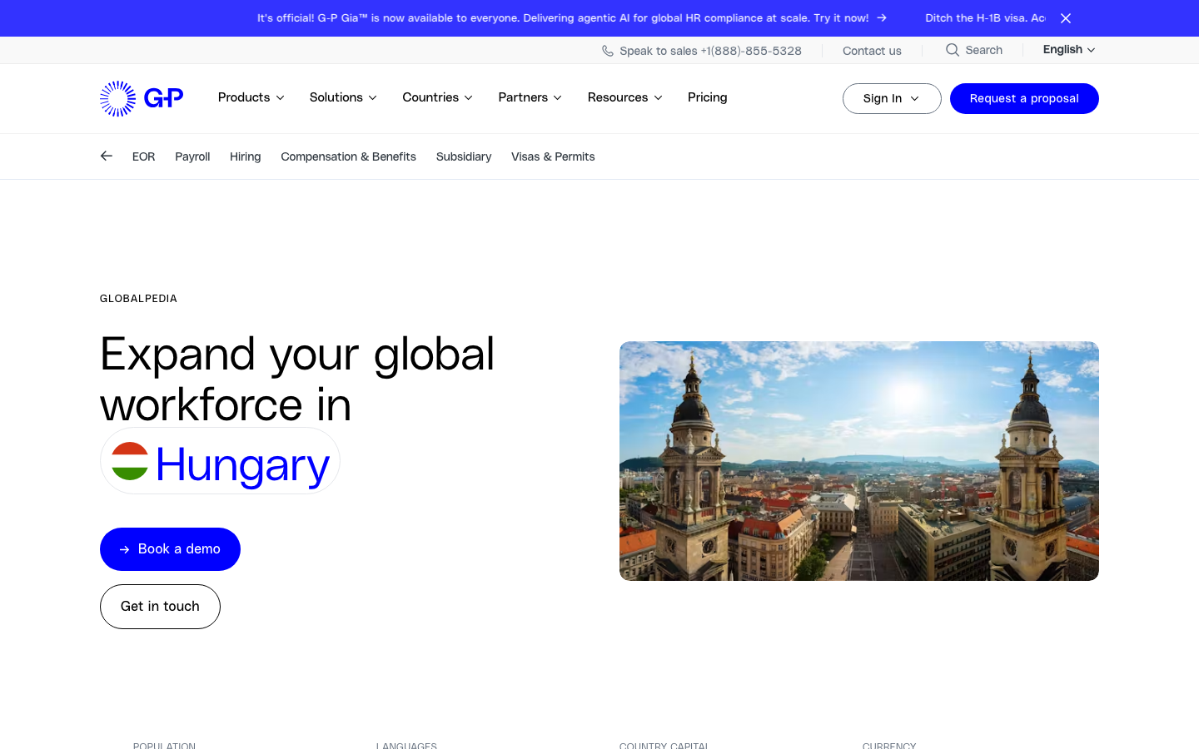The image size is (1199, 749).
Task: Go to the Pricing page
Action: pos(708,97)
